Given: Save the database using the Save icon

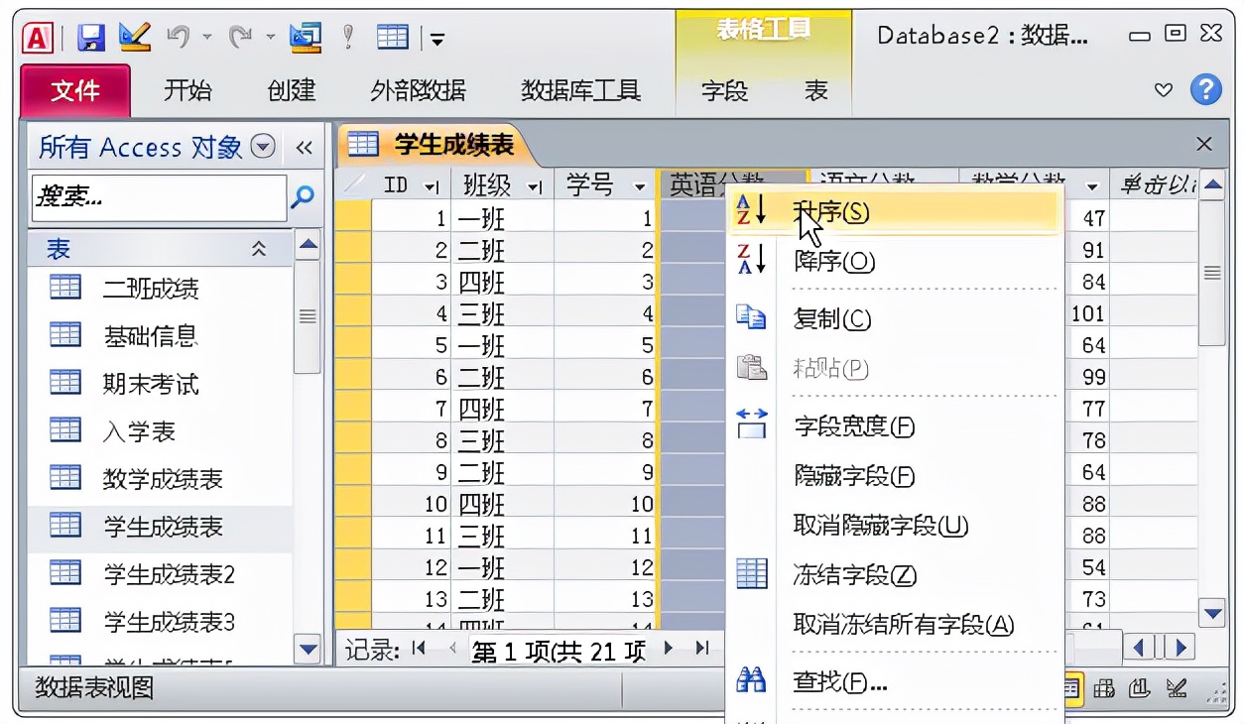Looking at the screenshot, I should (x=92, y=35).
